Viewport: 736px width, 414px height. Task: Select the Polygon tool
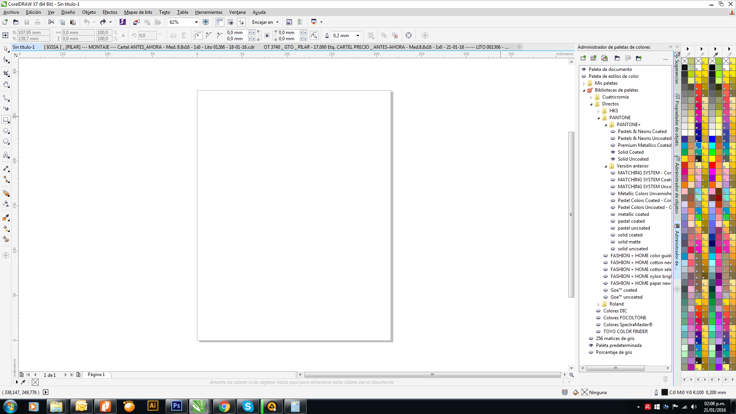[6, 141]
